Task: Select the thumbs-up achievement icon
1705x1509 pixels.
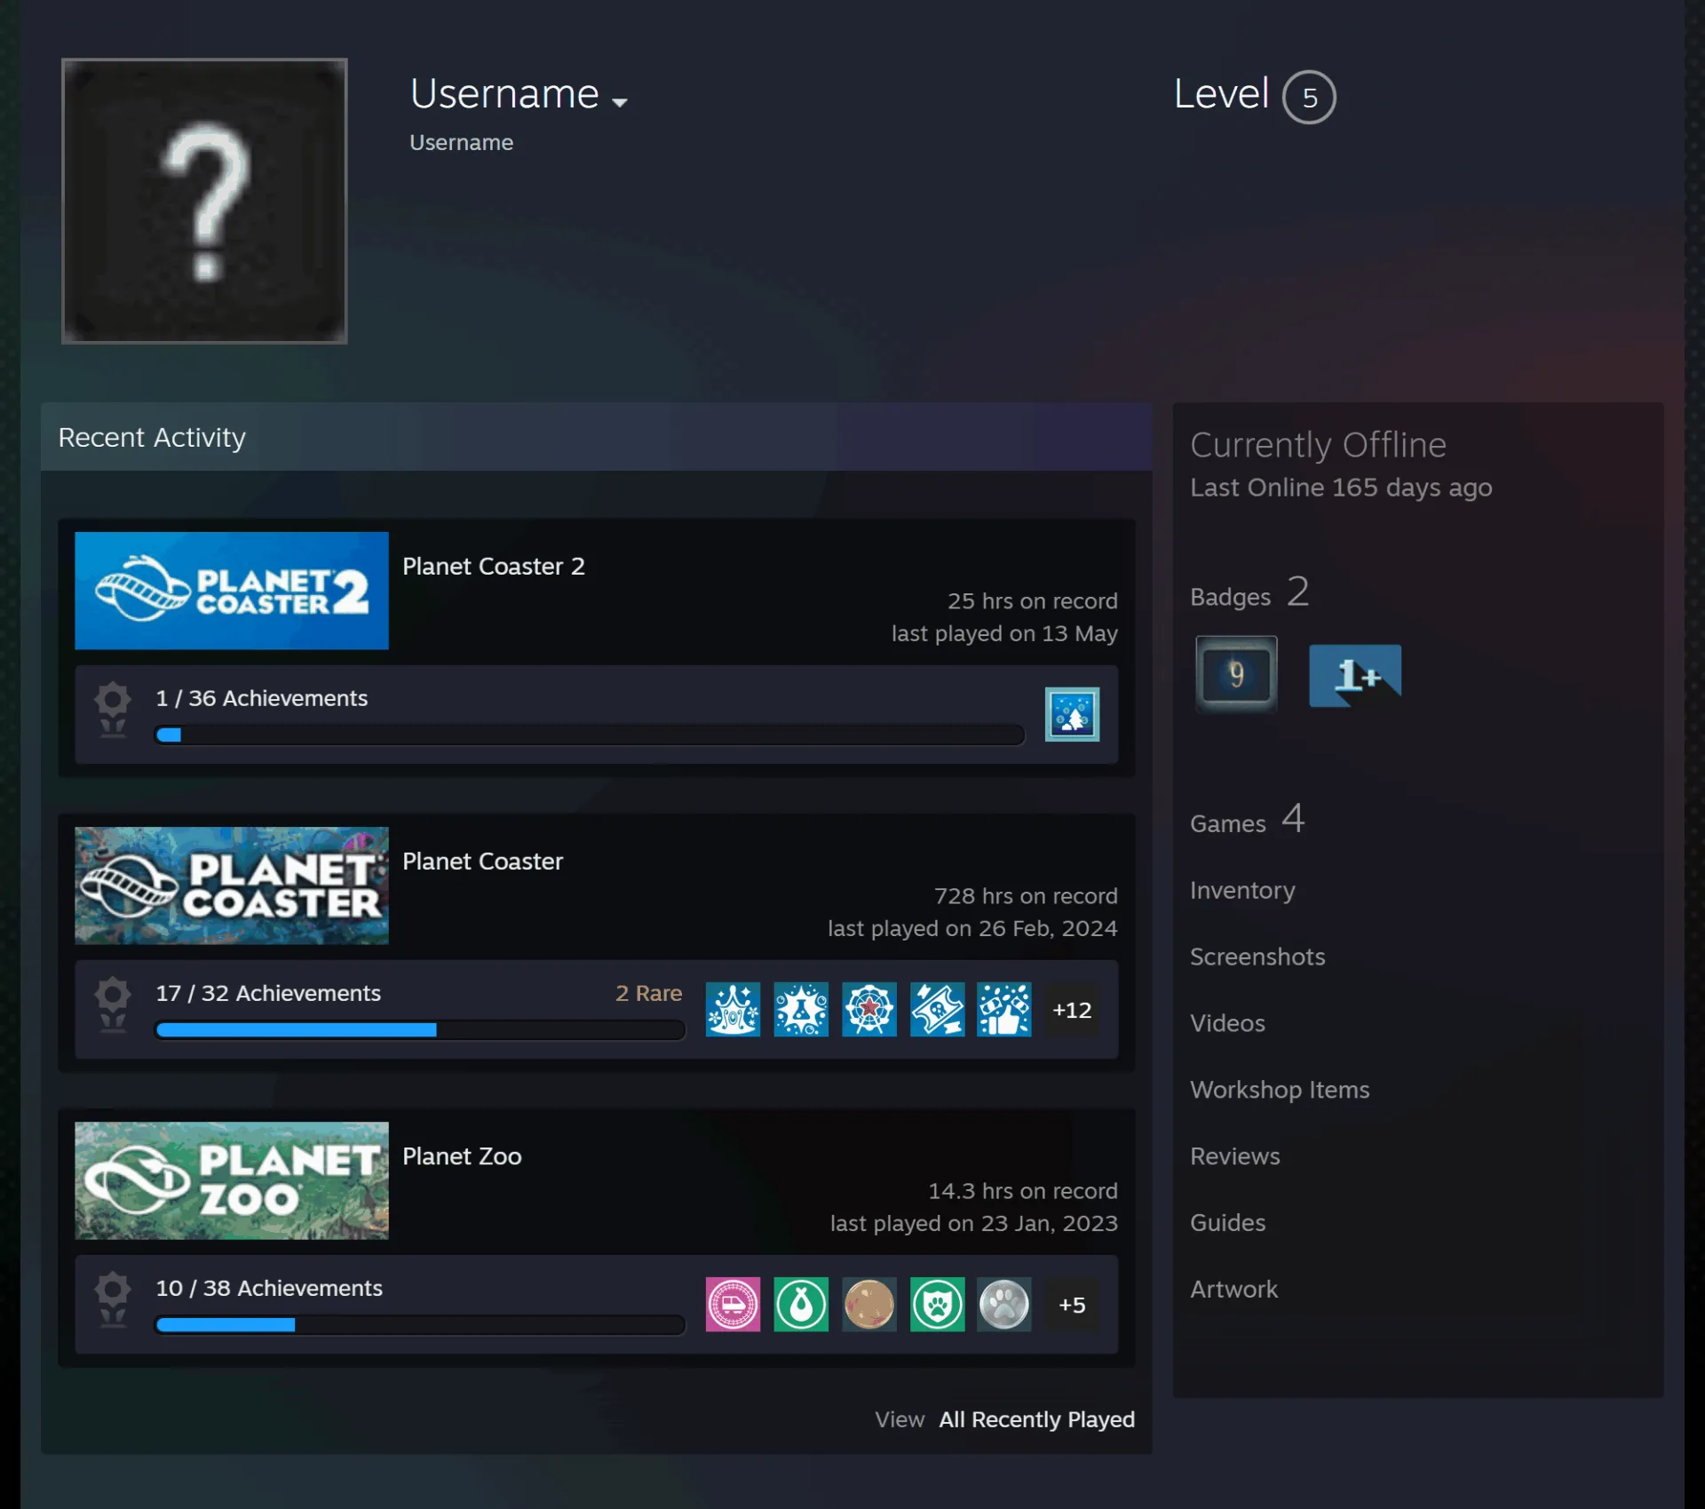Action: pyautogui.click(x=1004, y=1009)
